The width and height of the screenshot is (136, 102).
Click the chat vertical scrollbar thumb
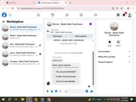pos(93,68)
